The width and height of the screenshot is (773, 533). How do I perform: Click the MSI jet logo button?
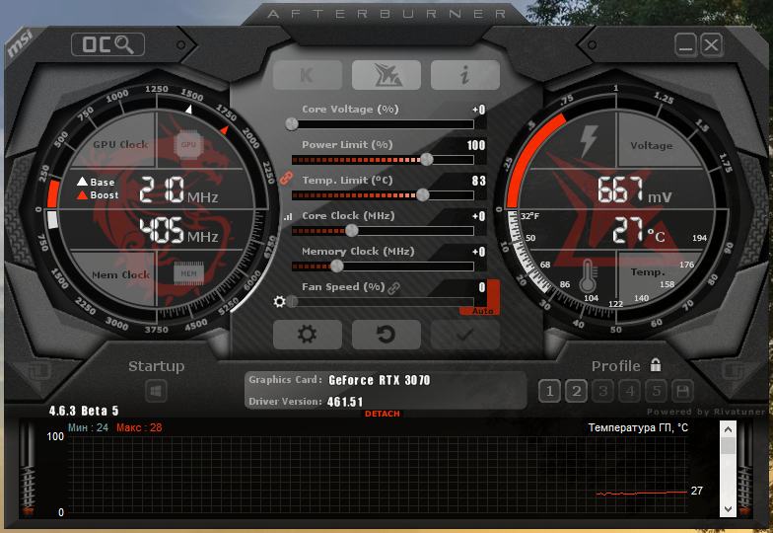[x=386, y=75]
